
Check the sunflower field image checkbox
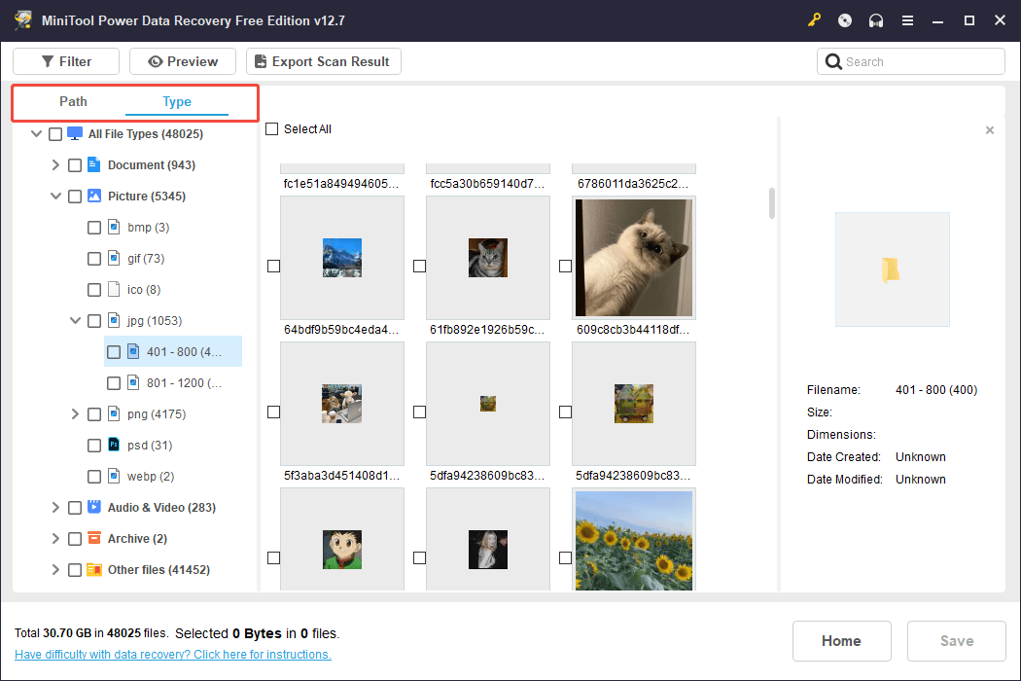pos(565,558)
